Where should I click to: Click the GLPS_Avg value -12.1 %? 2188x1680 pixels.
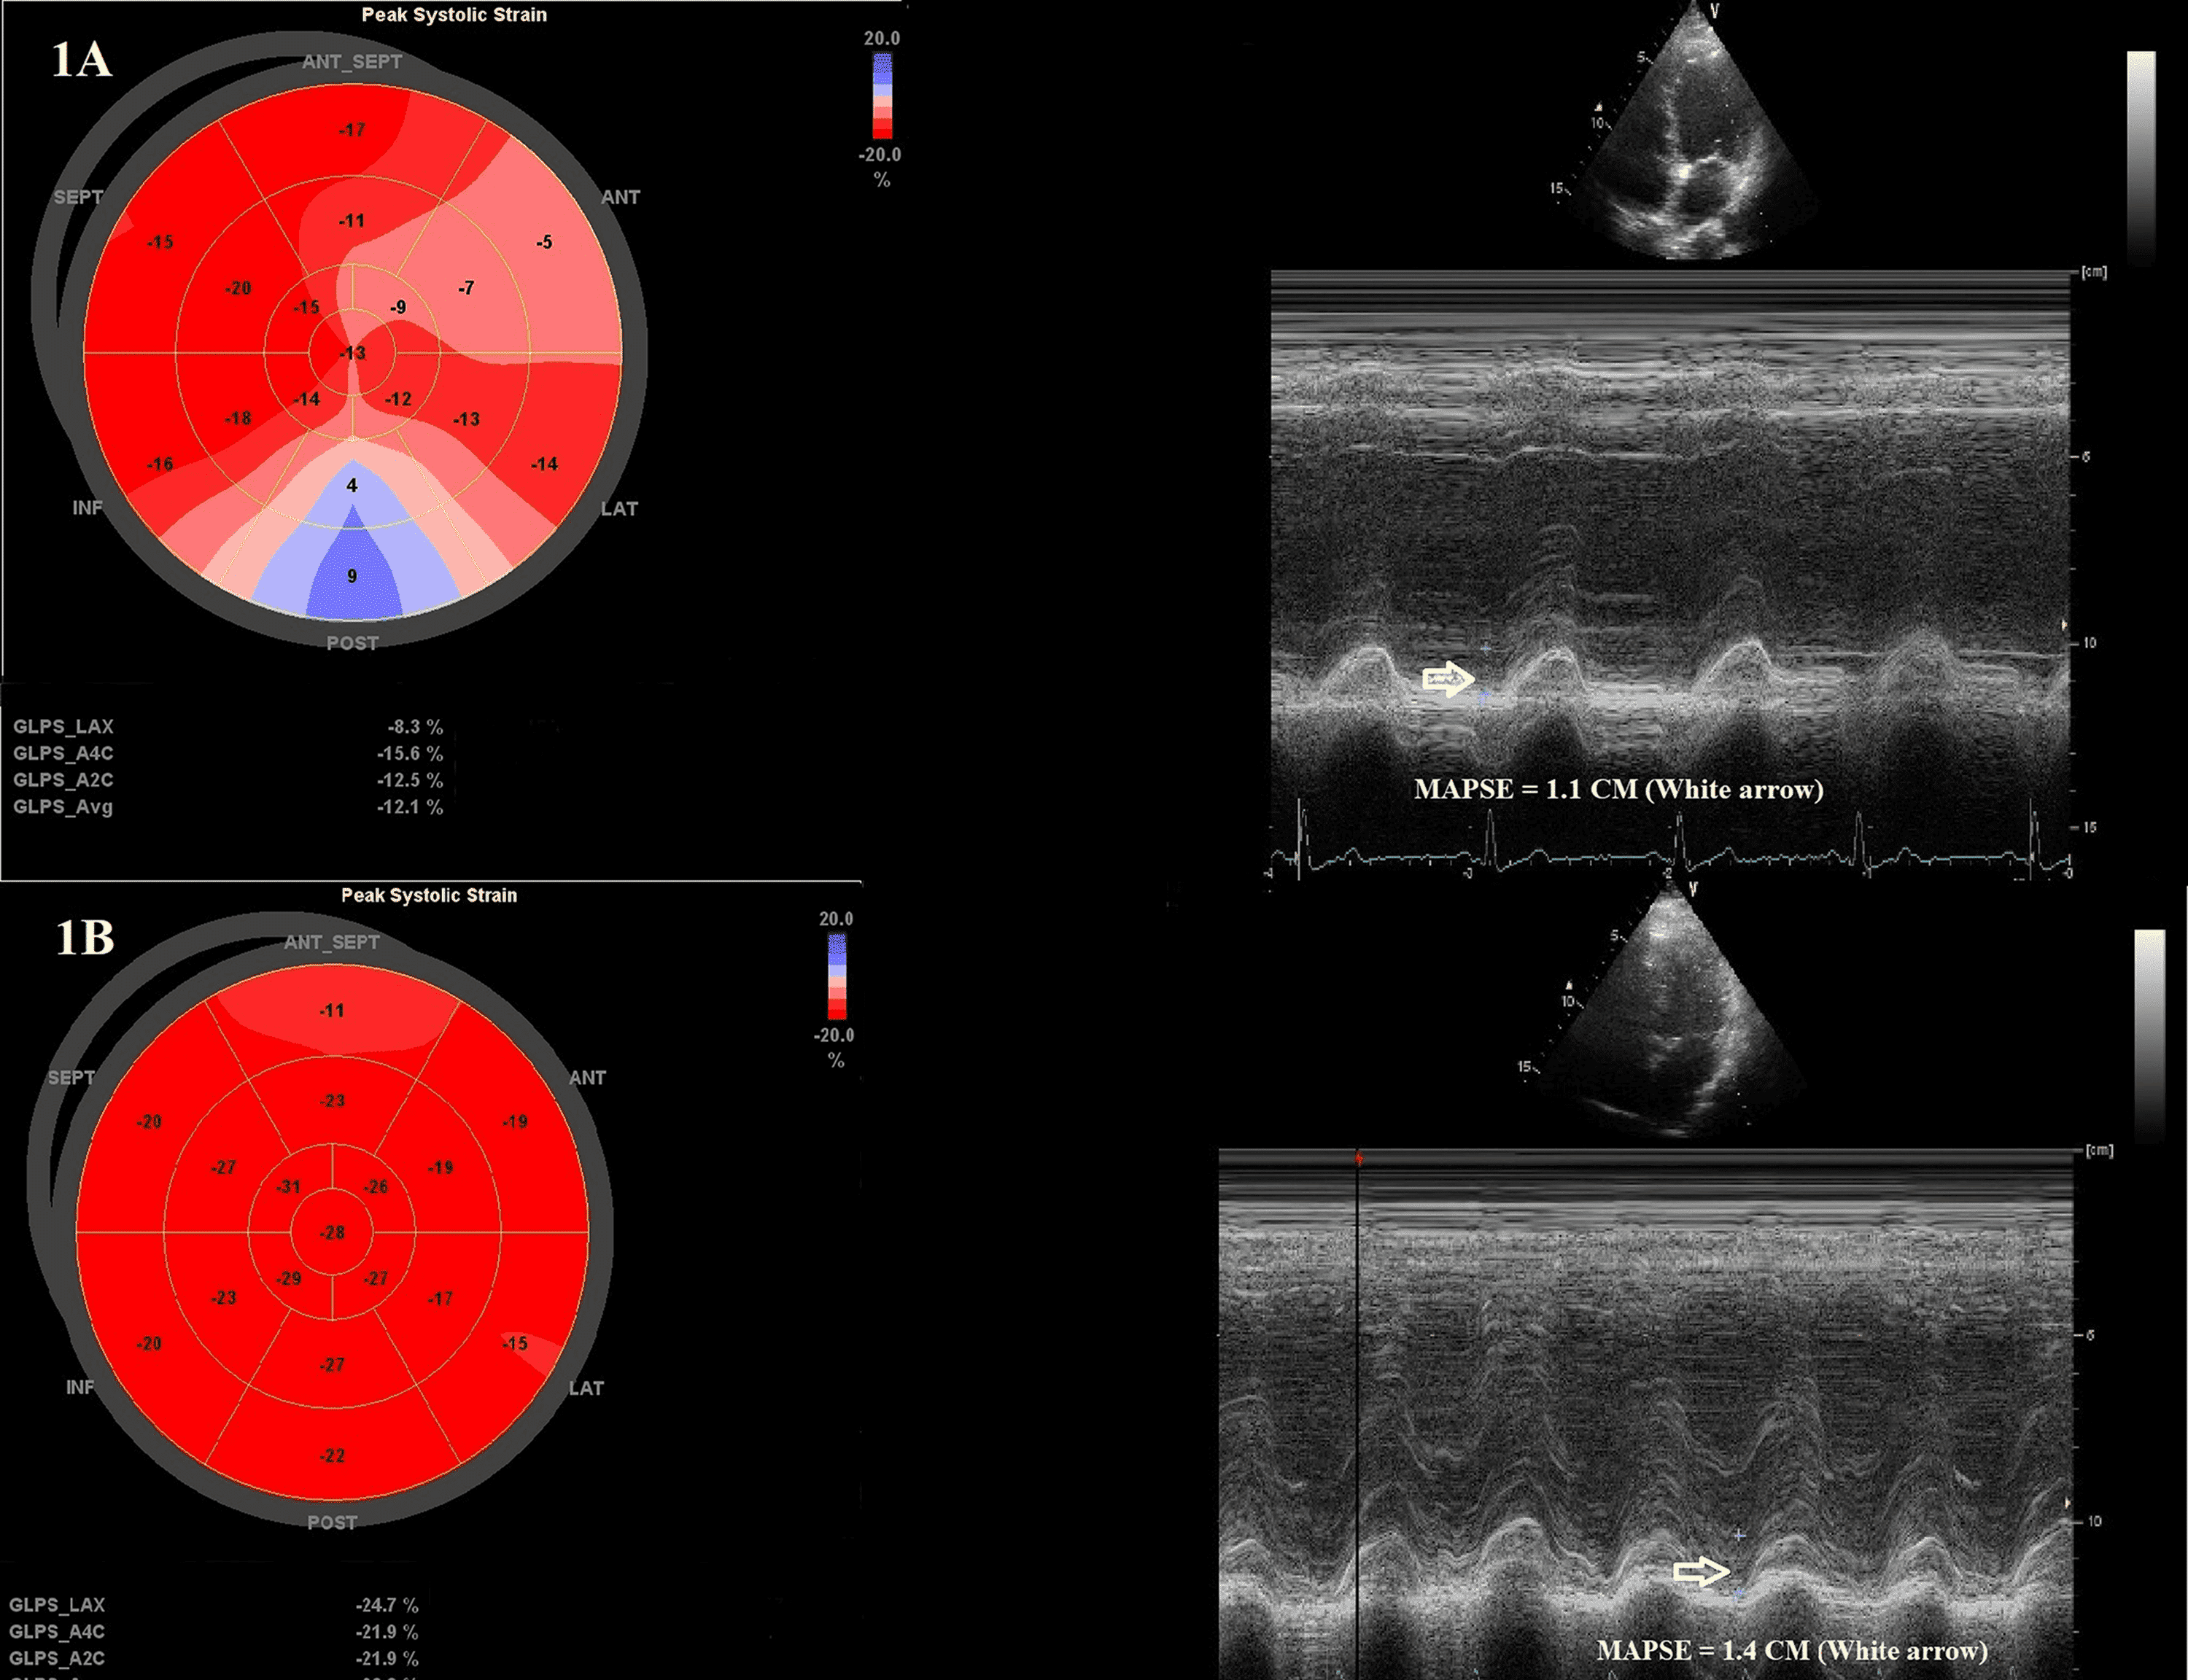(x=410, y=807)
